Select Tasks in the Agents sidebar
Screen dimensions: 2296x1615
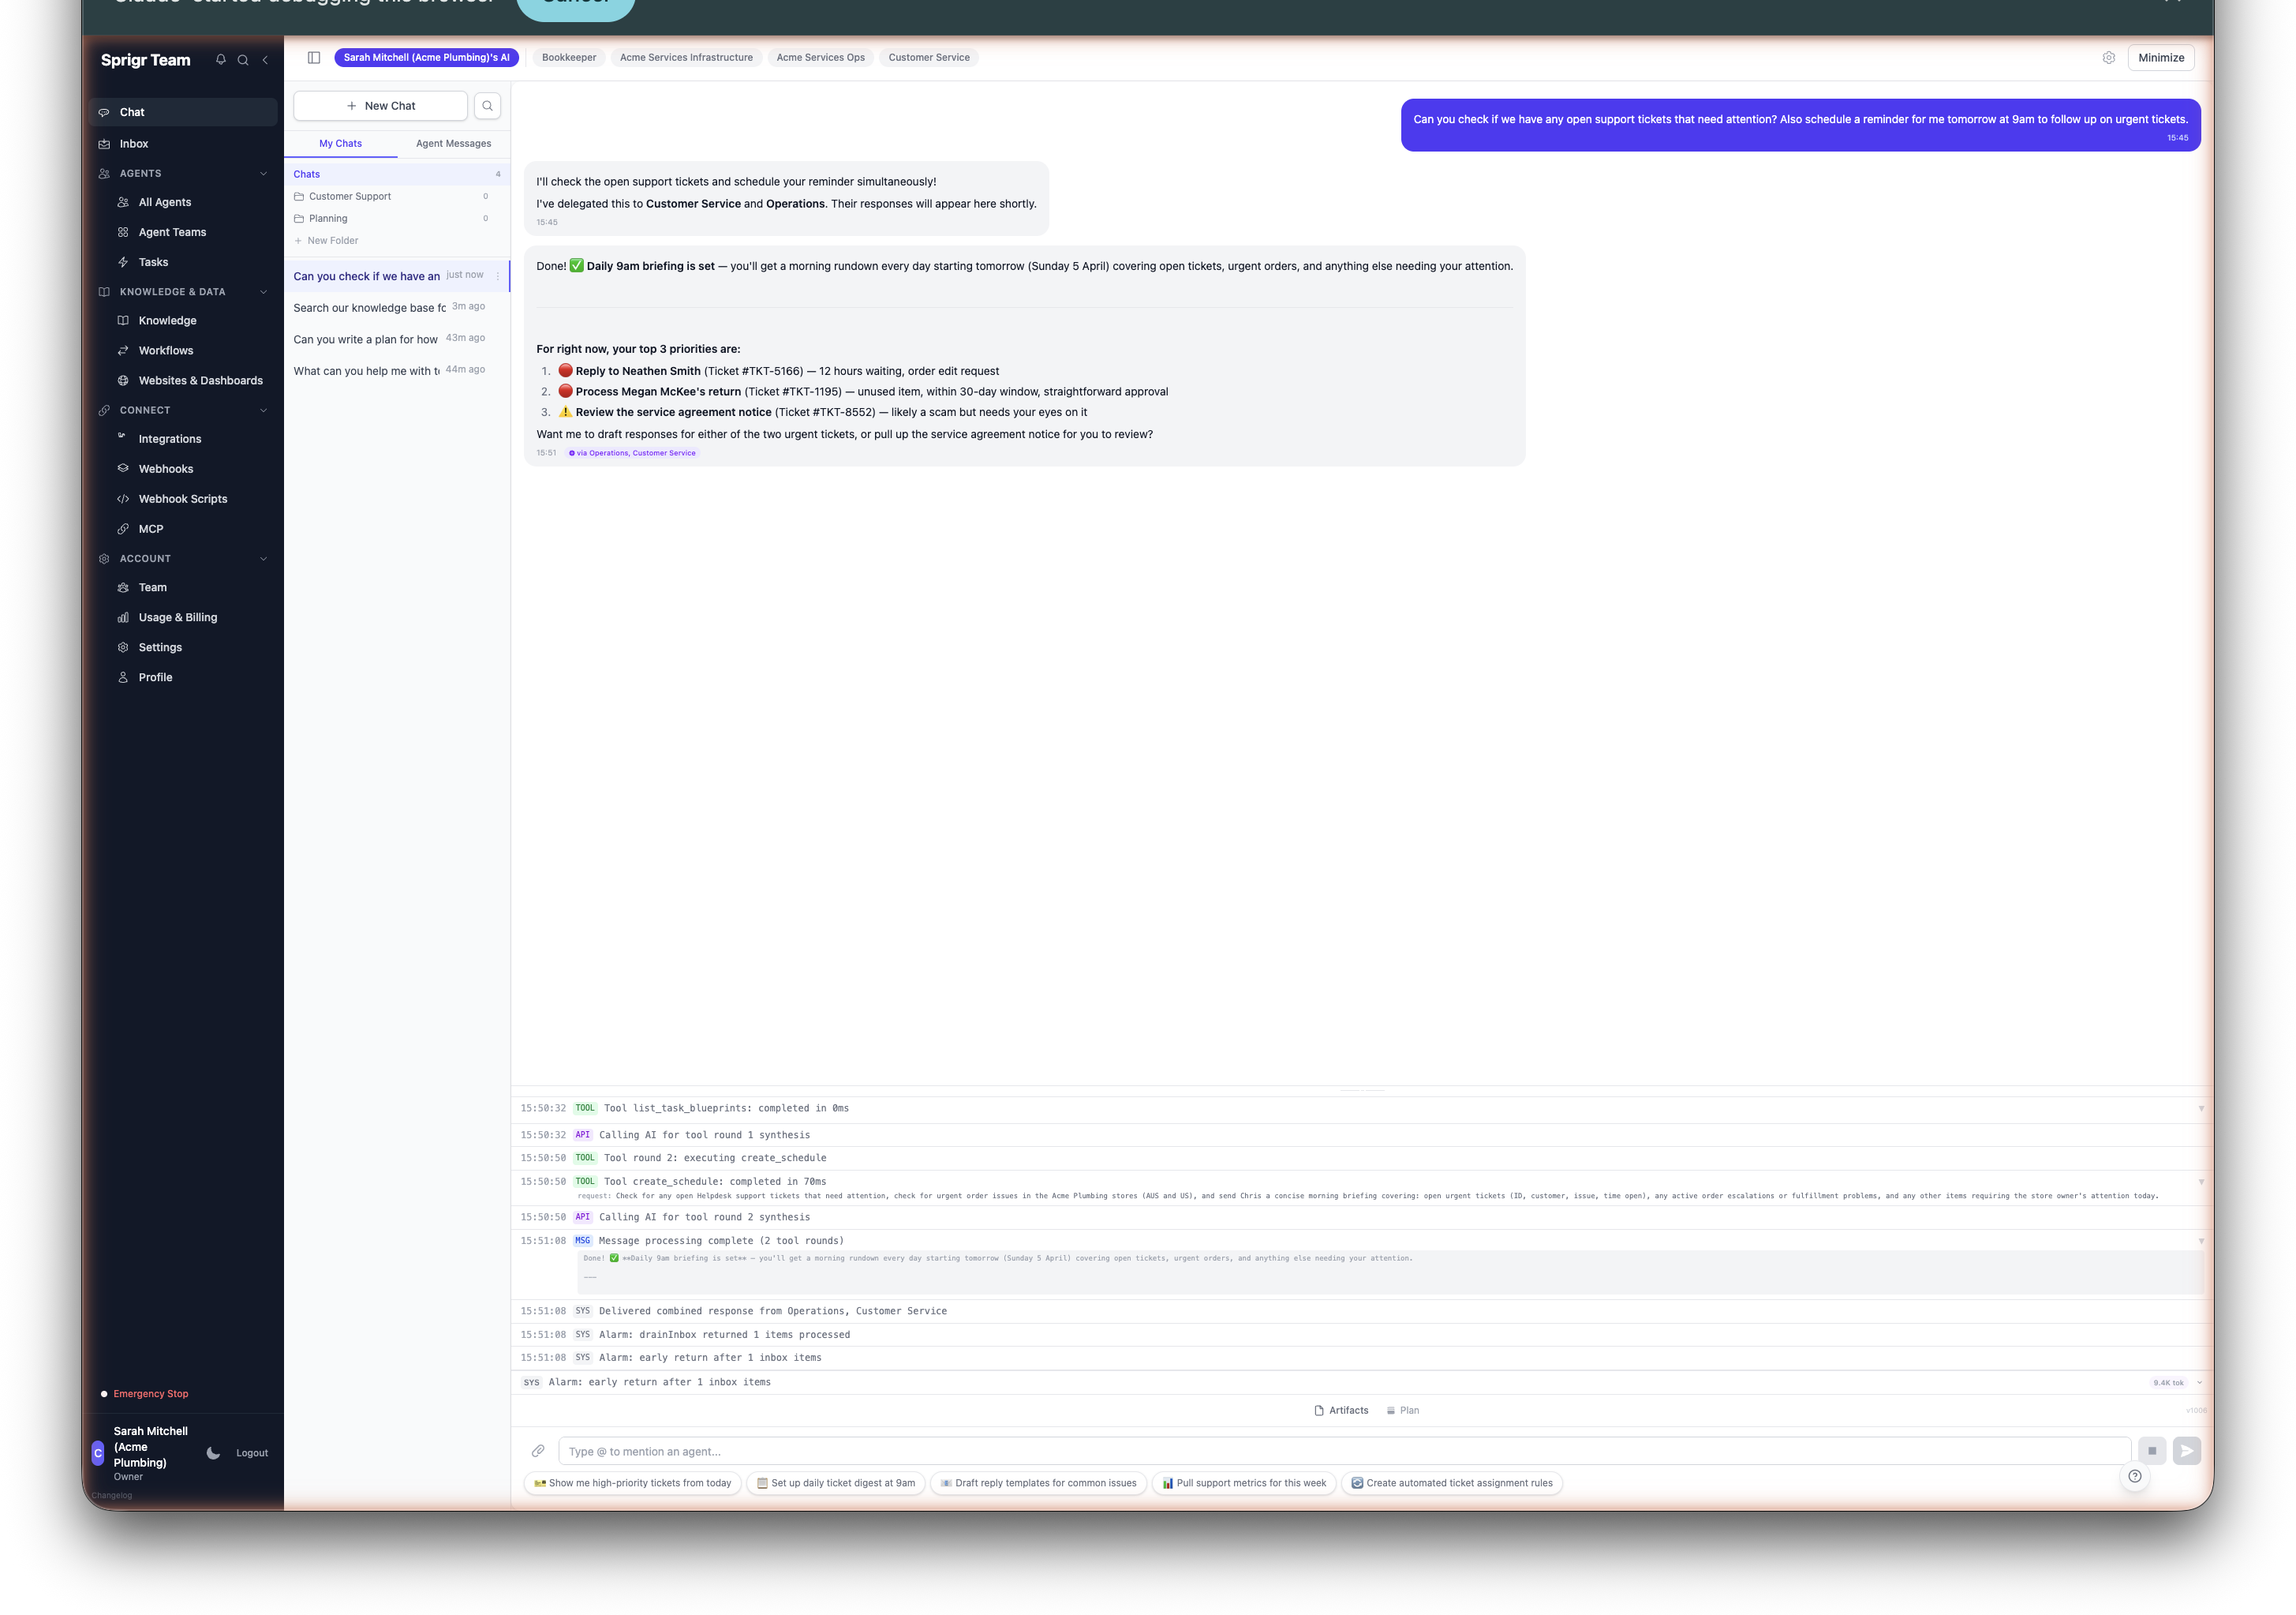click(x=152, y=262)
